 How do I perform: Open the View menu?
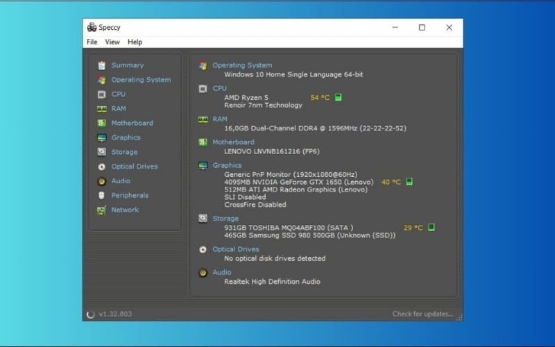click(112, 42)
